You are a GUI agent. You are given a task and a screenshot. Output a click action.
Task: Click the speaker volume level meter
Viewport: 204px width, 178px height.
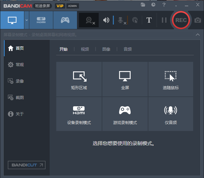click(x=113, y=20)
